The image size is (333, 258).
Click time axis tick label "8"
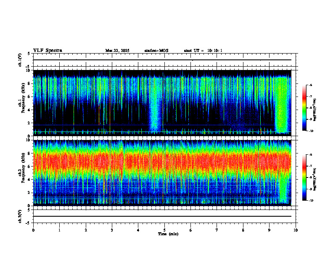coord(243,230)
